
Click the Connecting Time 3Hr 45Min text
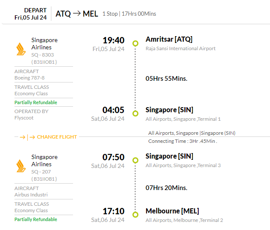click(183, 141)
